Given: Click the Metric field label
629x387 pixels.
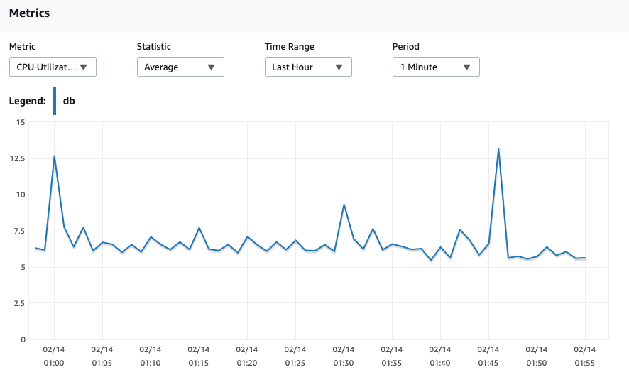Looking at the screenshot, I should pos(22,47).
